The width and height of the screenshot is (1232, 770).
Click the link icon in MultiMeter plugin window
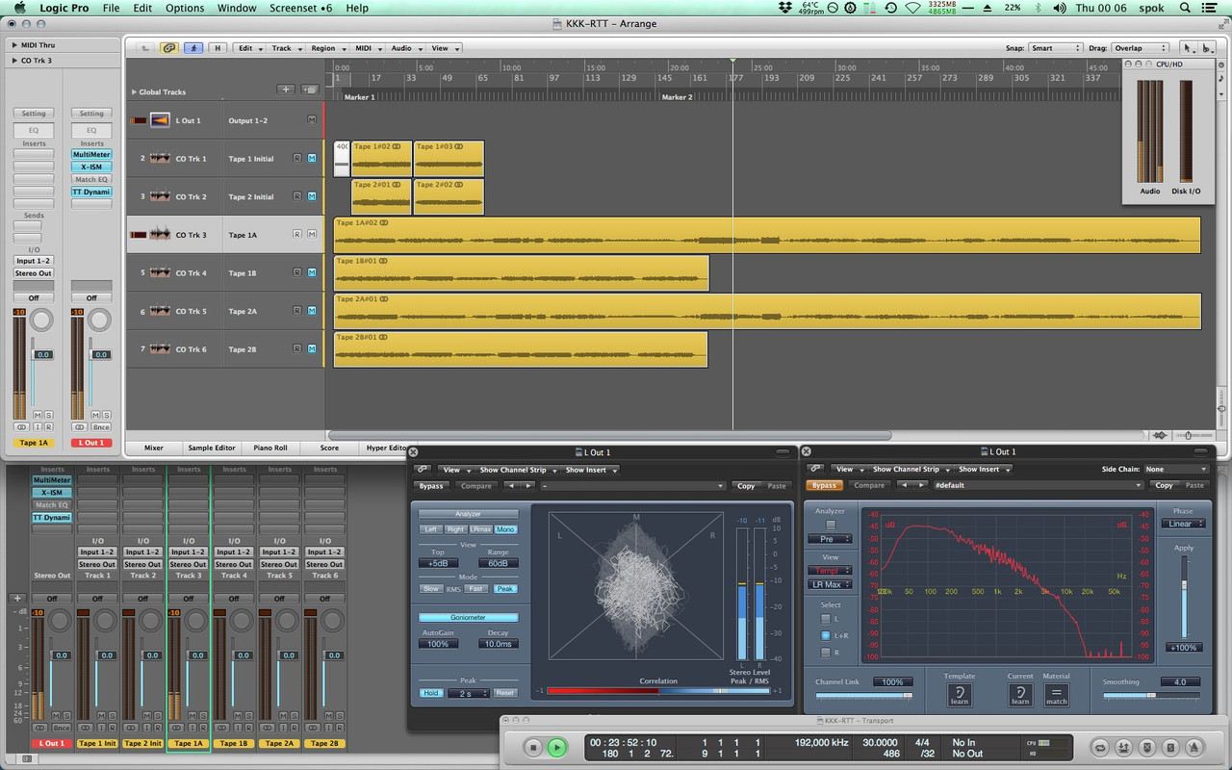point(423,470)
